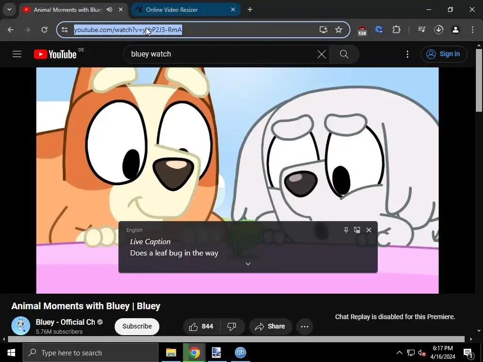Image resolution: width=483 pixels, height=362 pixels.
Task: Open the blue shield extension icon
Action: click(x=379, y=30)
